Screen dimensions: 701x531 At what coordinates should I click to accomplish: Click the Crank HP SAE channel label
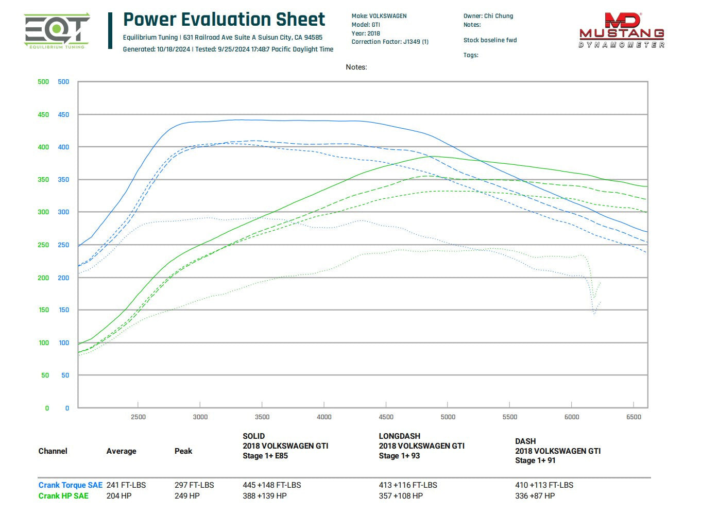(63, 496)
